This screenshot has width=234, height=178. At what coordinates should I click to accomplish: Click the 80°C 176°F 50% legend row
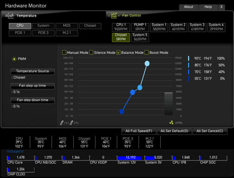206,65
